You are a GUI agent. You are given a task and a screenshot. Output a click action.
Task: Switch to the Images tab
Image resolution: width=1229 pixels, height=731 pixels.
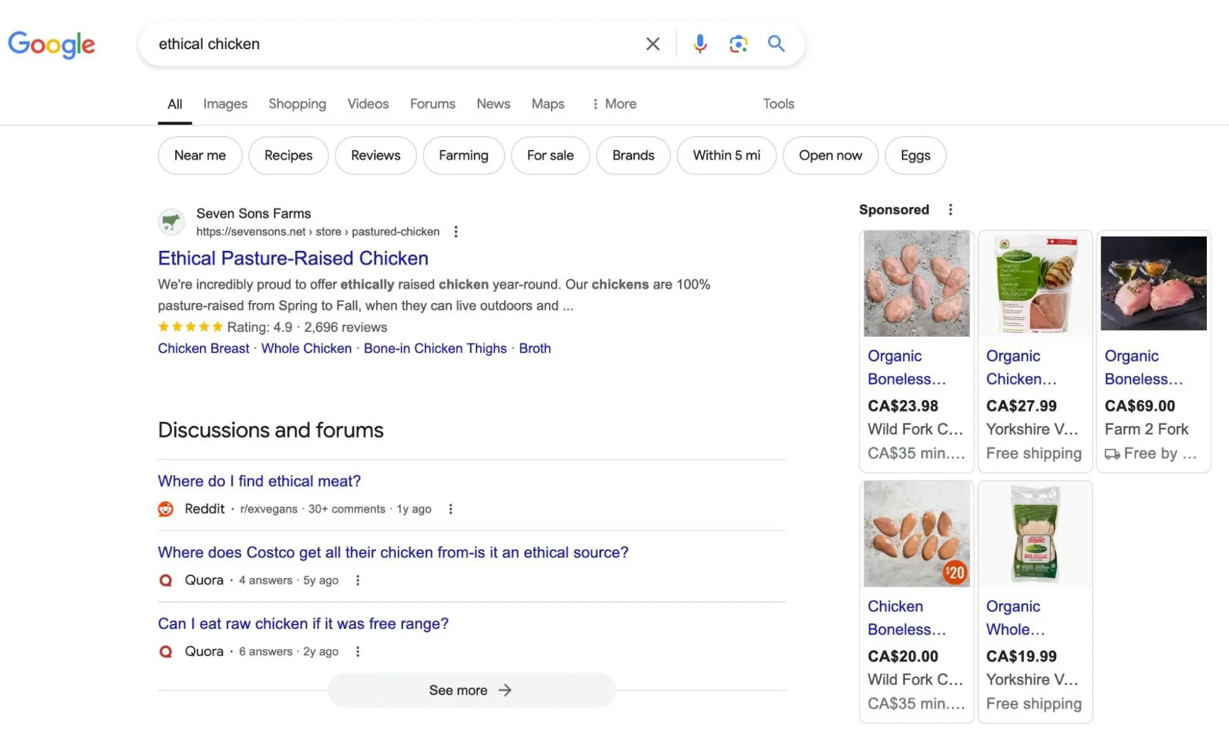225,103
